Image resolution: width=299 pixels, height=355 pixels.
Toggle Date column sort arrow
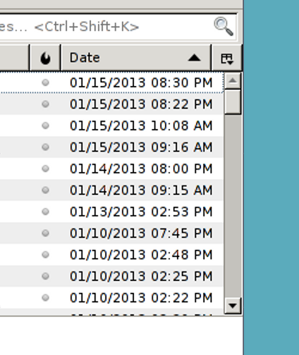pos(195,57)
